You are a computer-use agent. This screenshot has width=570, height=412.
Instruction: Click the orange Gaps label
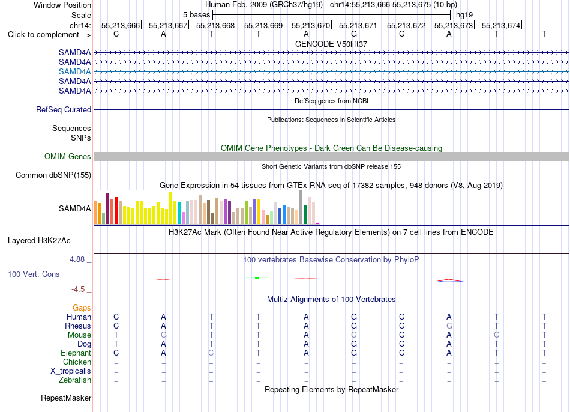point(82,308)
